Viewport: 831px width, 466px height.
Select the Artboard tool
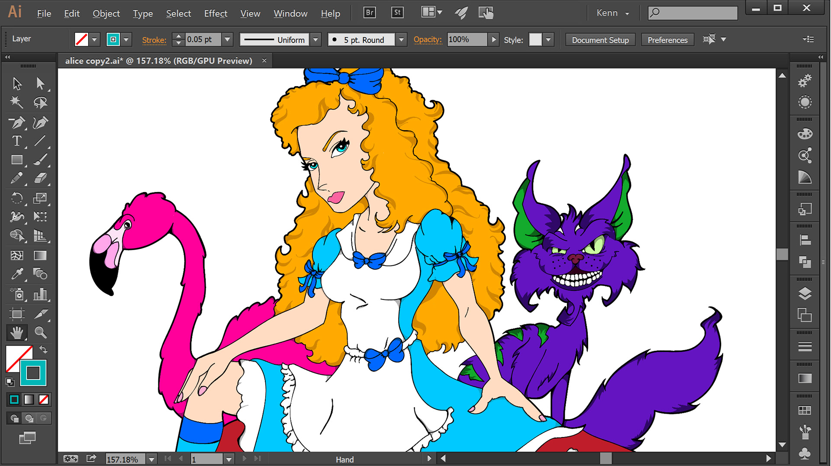tap(17, 314)
